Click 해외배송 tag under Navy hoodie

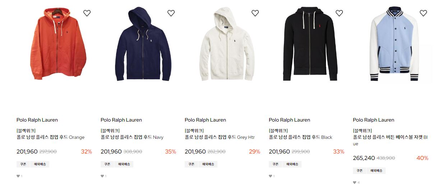124,164
